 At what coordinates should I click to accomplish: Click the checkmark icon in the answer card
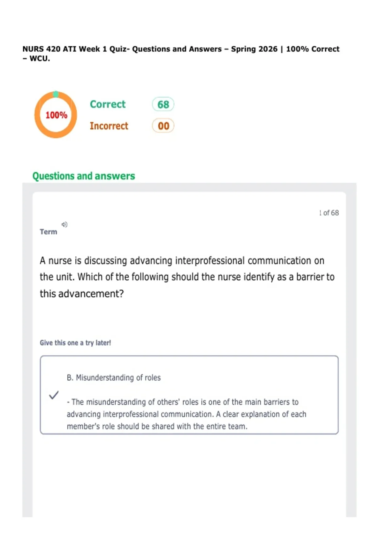54,395
